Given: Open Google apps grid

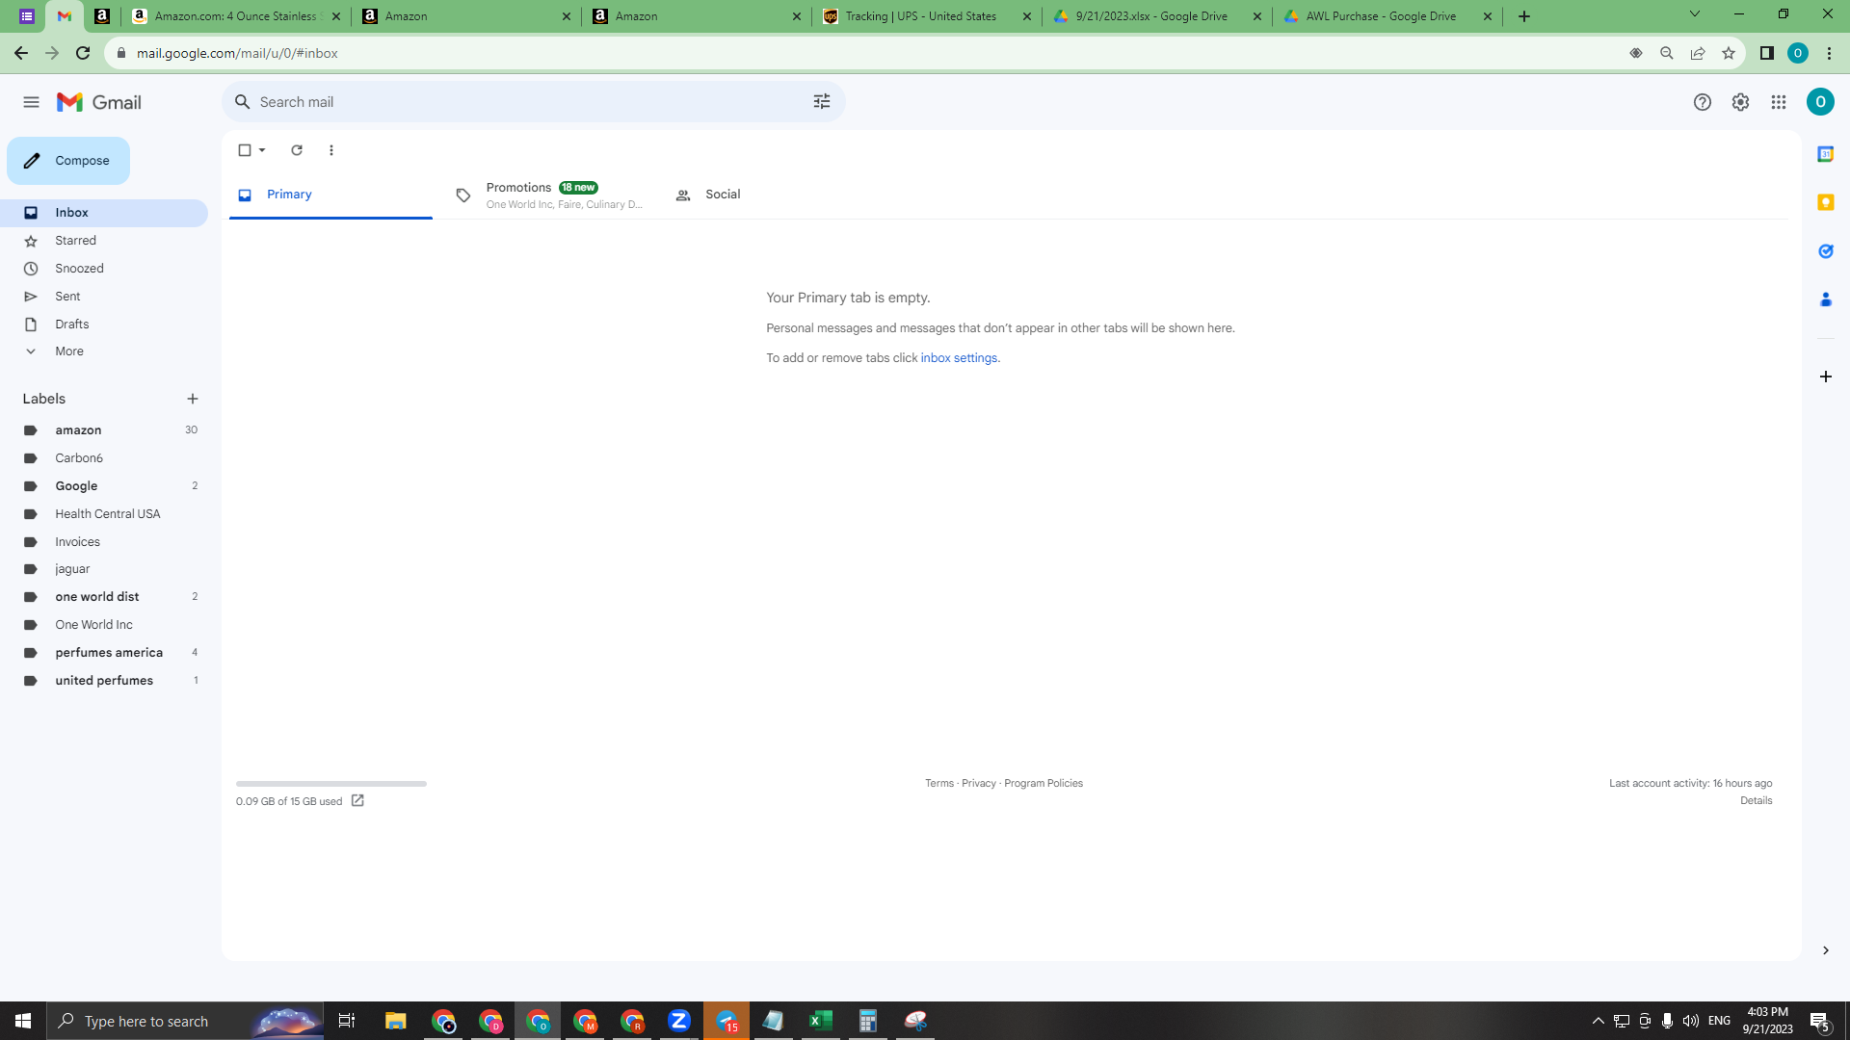Looking at the screenshot, I should [1779, 102].
